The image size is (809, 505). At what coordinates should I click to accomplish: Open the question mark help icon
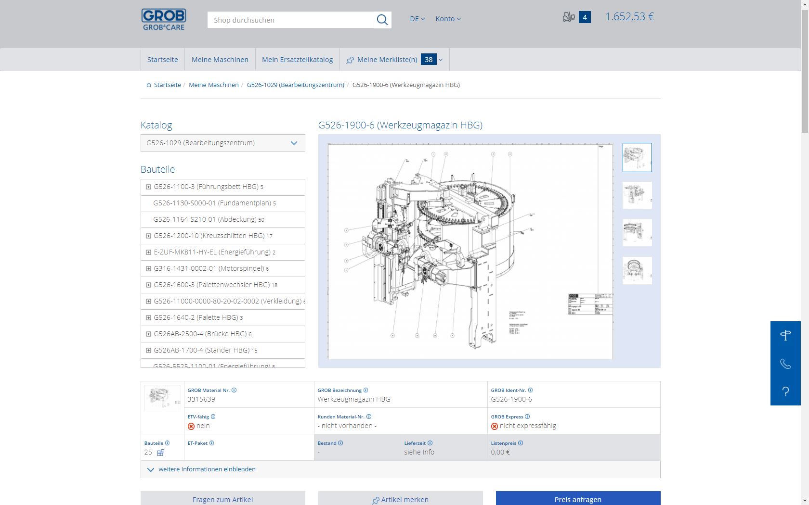coord(785,391)
